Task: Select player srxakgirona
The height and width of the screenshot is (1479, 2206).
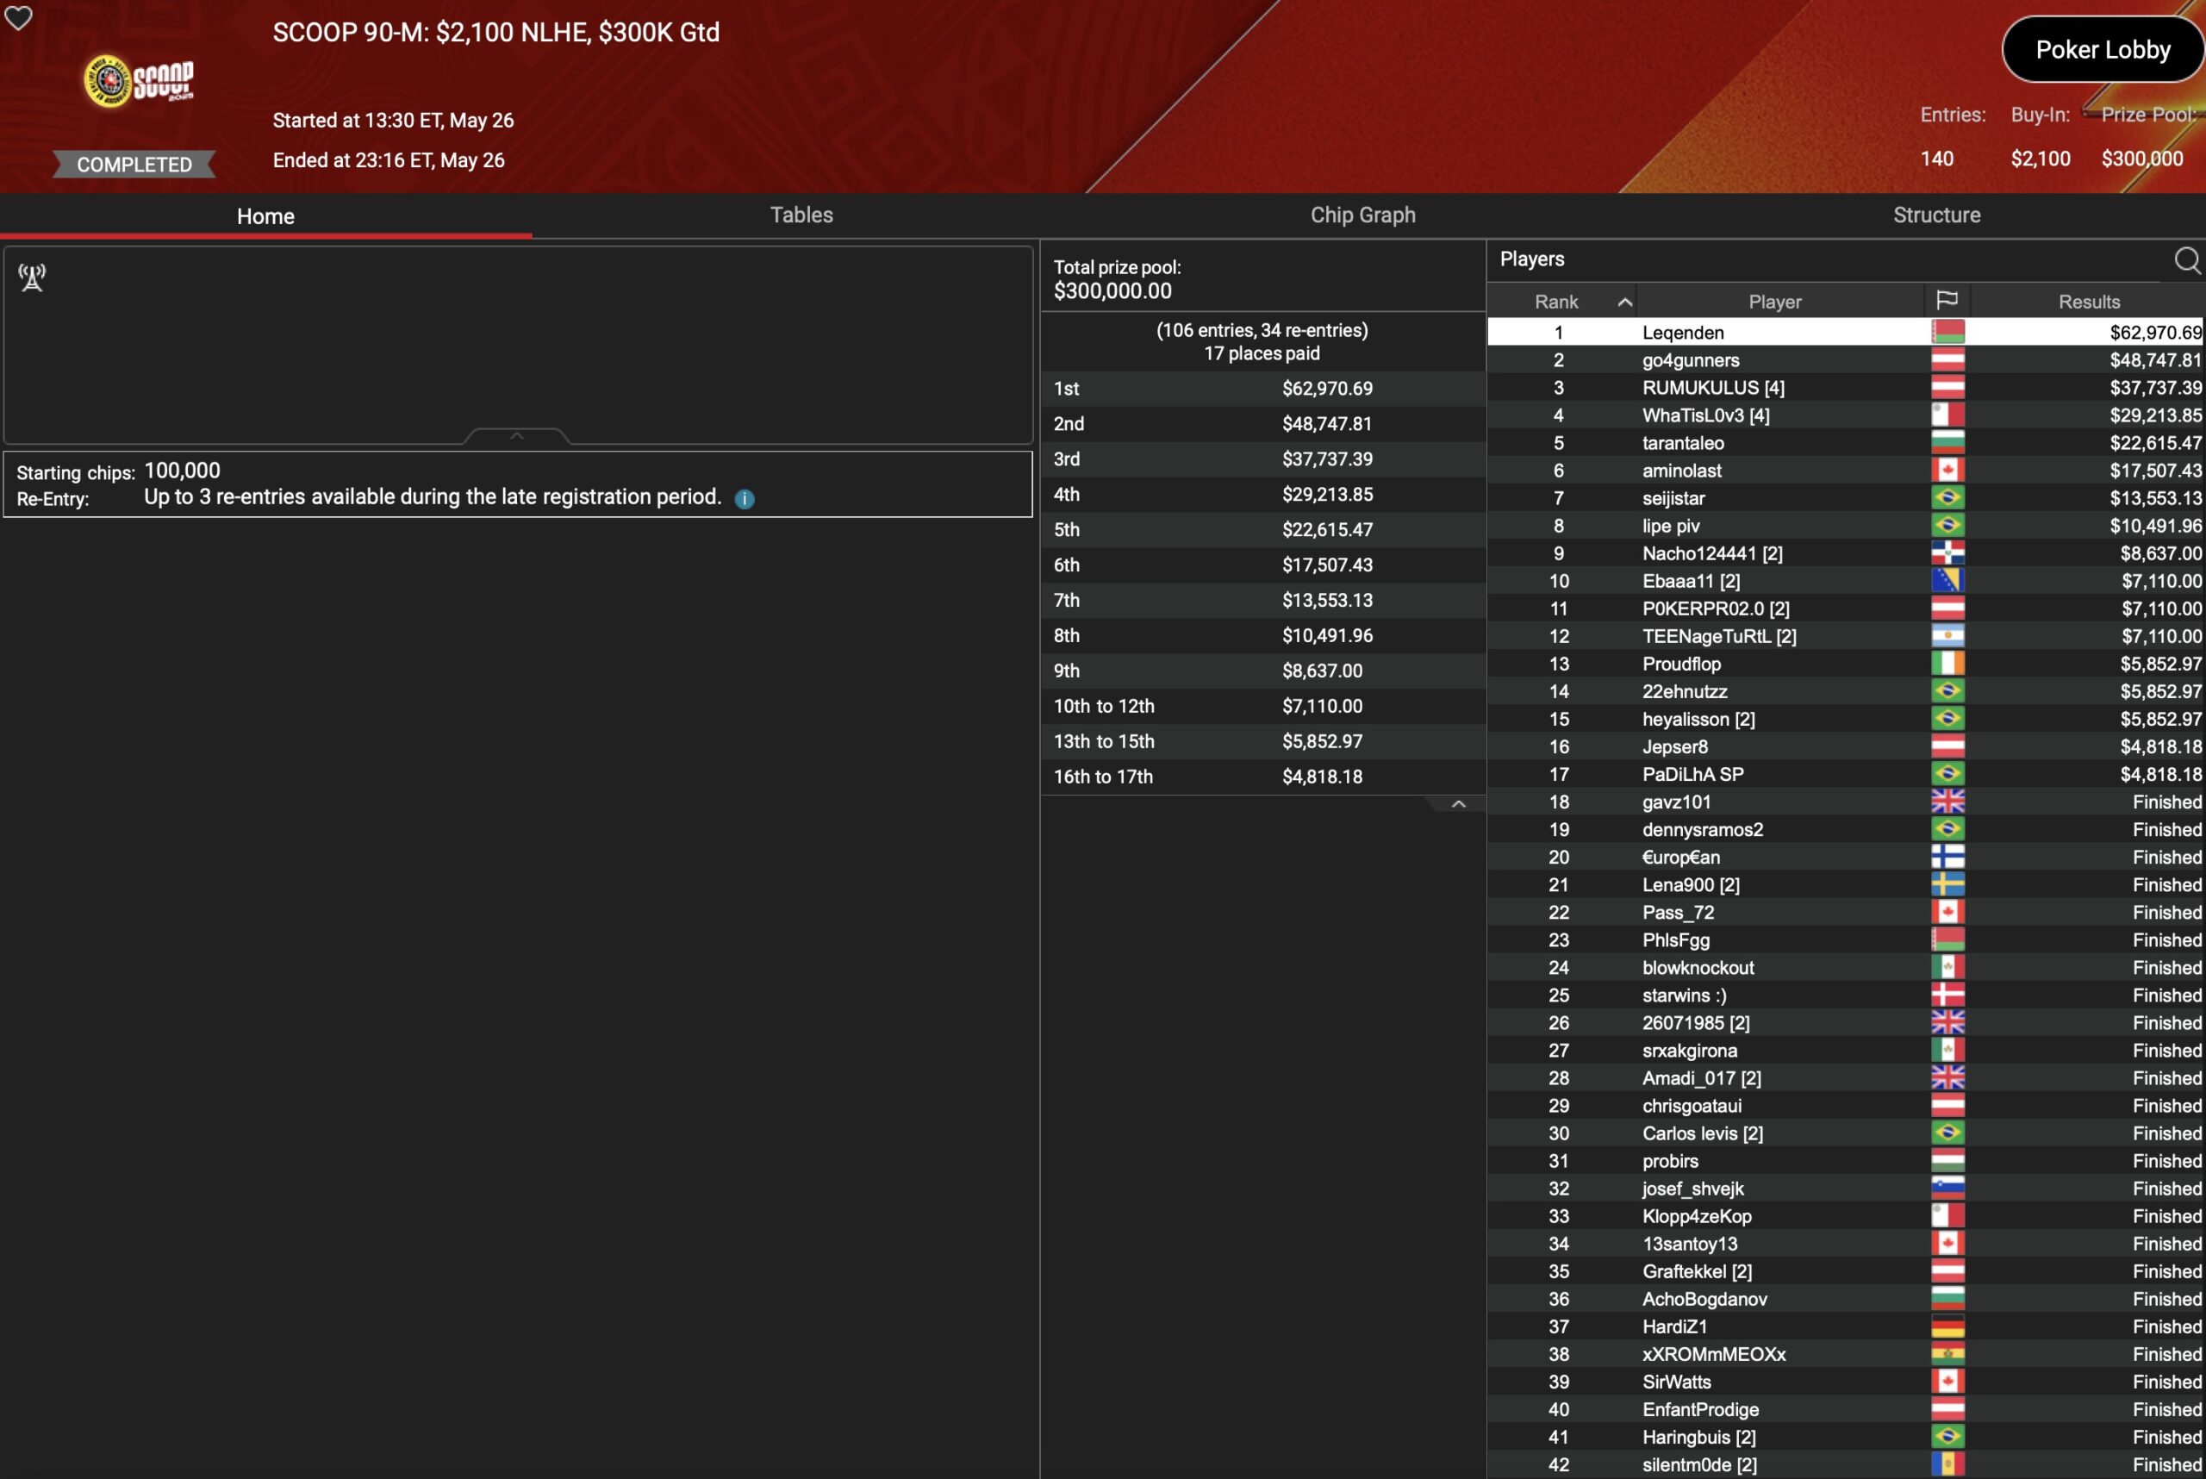Action: tap(1846, 1050)
